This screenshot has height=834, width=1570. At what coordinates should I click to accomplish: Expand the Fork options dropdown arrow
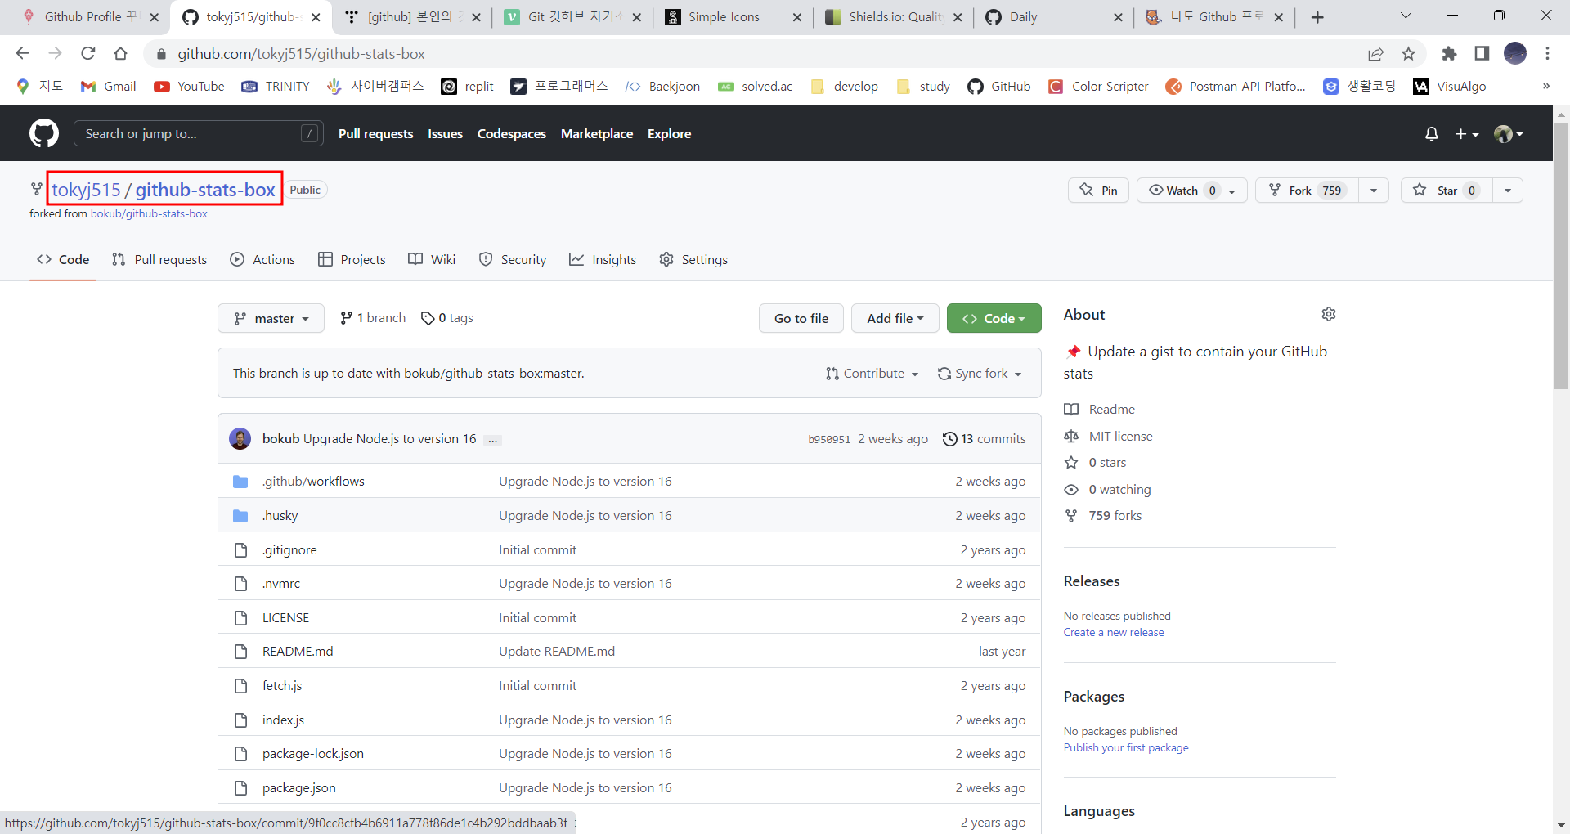[x=1374, y=191]
